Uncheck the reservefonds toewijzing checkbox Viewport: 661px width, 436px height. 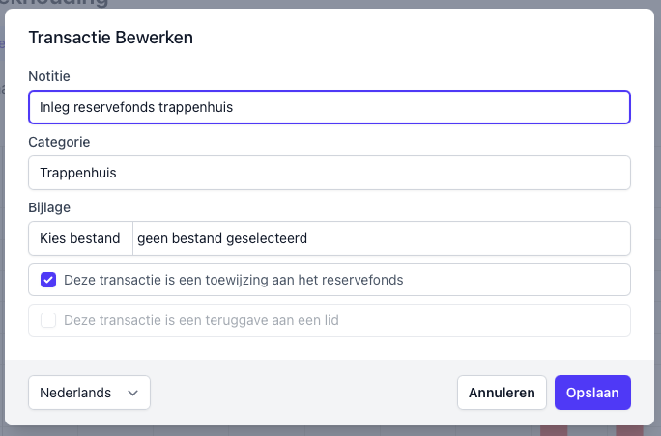pyautogui.click(x=48, y=280)
